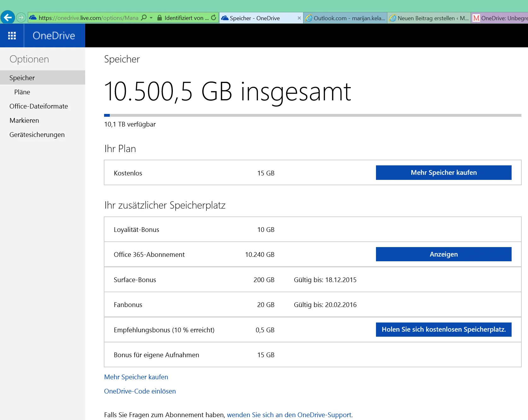Click the refresh page icon

214,18
